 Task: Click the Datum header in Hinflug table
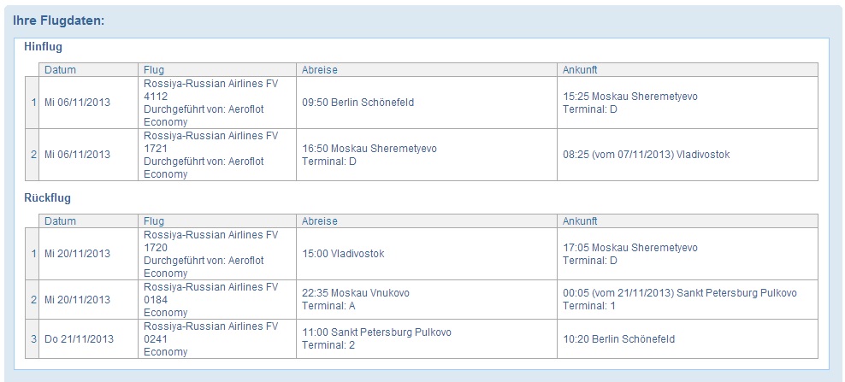(x=88, y=70)
